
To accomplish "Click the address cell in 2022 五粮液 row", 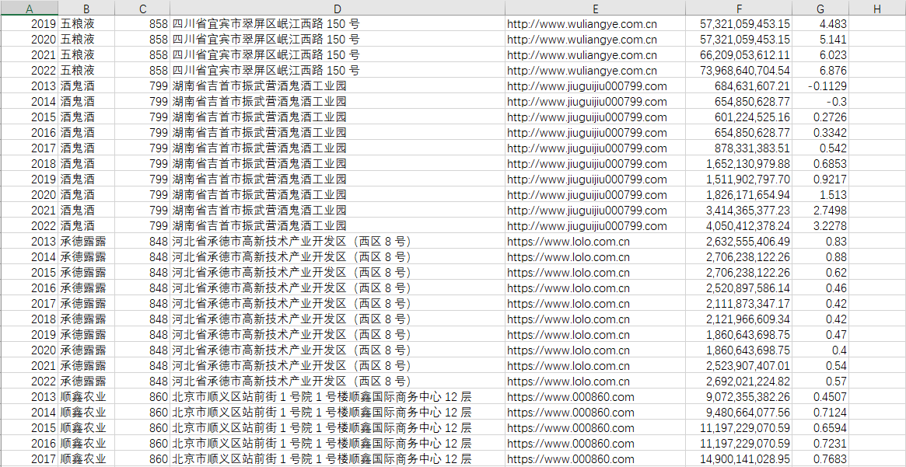I will 338,71.
